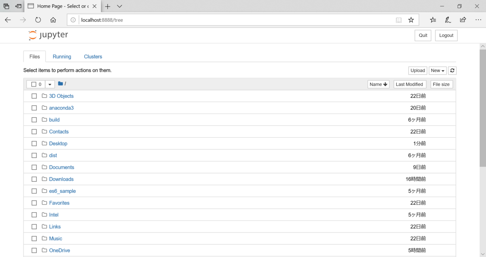
Task: Refresh the notebook file list
Action: (452, 70)
